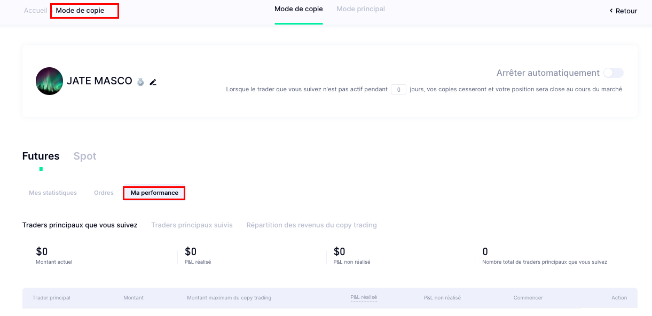Open Mes statistiques tab
Viewport: 652px width, 316px height.
pyautogui.click(x=53, y=193)
